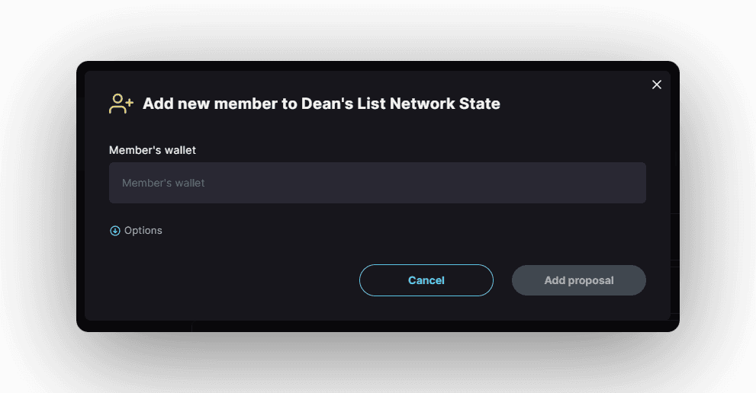Screen dimensions: 756x393
Task: Show additional proposal options via the arrow
Action: click(x=115, y=231)
